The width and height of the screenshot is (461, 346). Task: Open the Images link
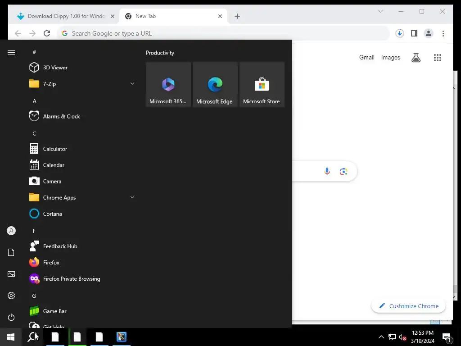[390, 57]
